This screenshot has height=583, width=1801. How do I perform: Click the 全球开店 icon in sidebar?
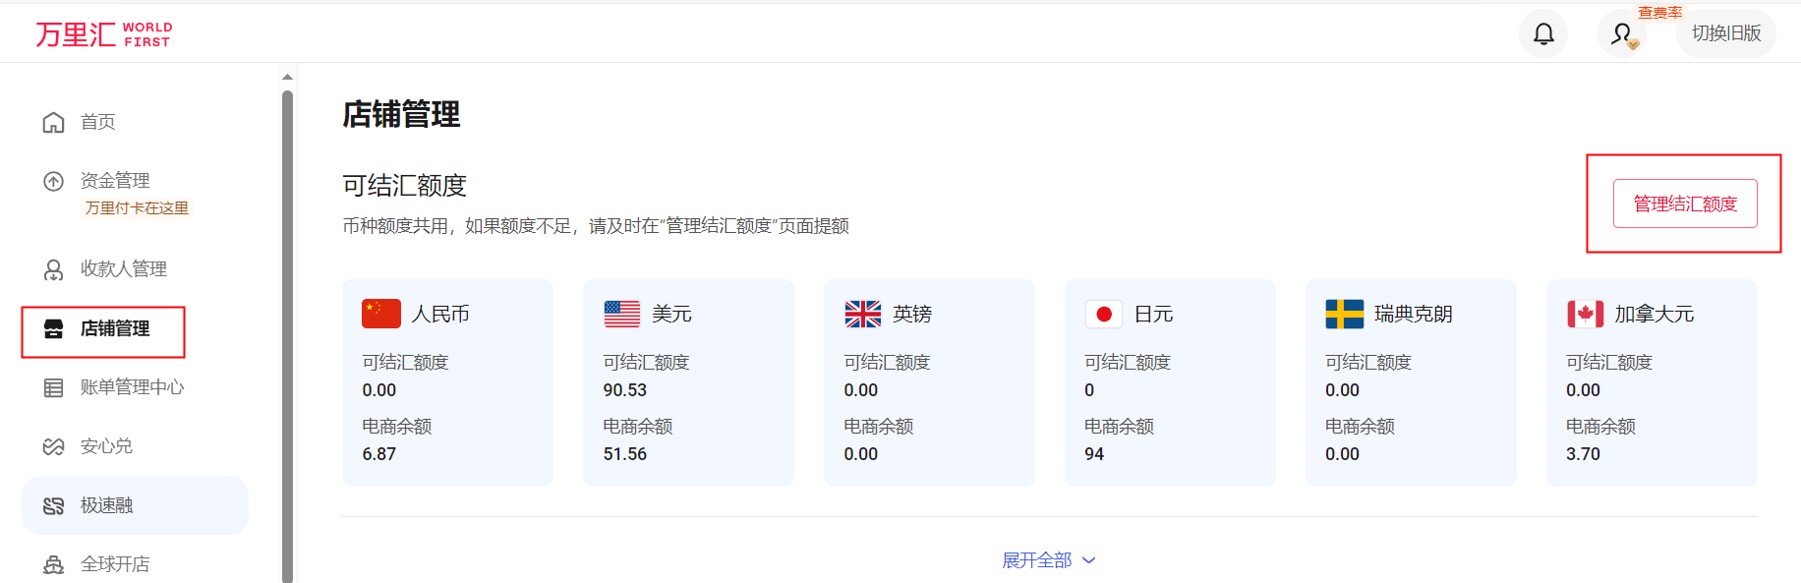[53, 564]
